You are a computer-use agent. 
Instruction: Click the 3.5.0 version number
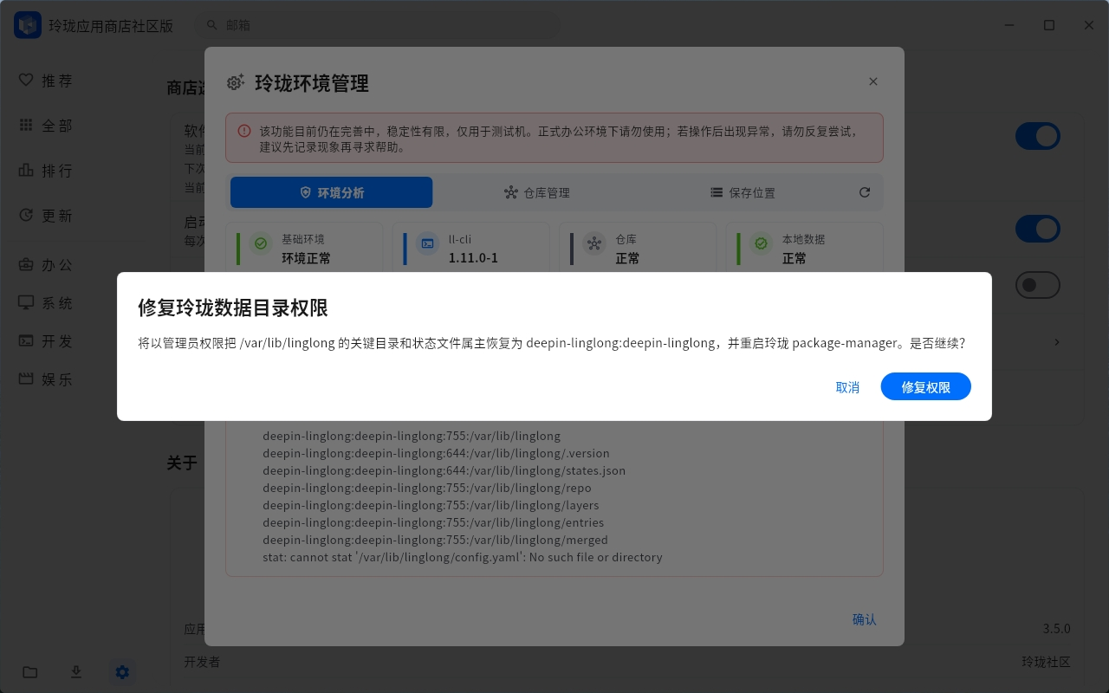pos(1057,629)
